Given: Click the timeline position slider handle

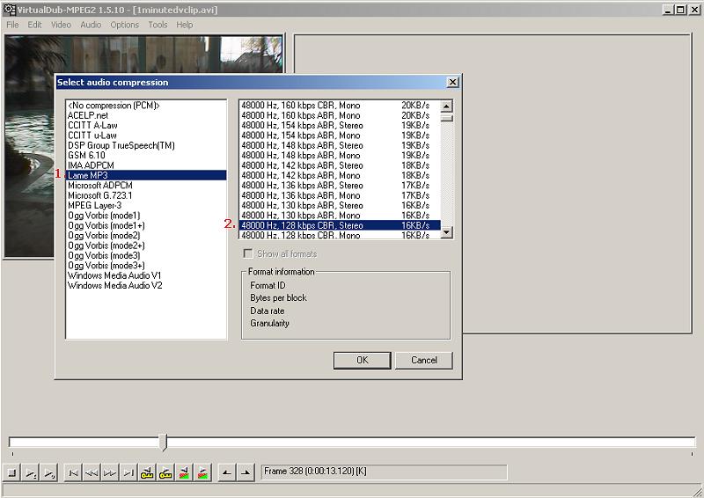Looking at the screenshot, I should tap(164, 443).
